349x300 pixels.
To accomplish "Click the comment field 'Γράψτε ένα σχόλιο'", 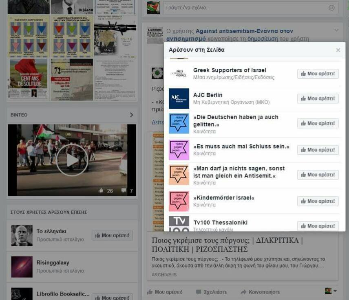I will (251, 8).
